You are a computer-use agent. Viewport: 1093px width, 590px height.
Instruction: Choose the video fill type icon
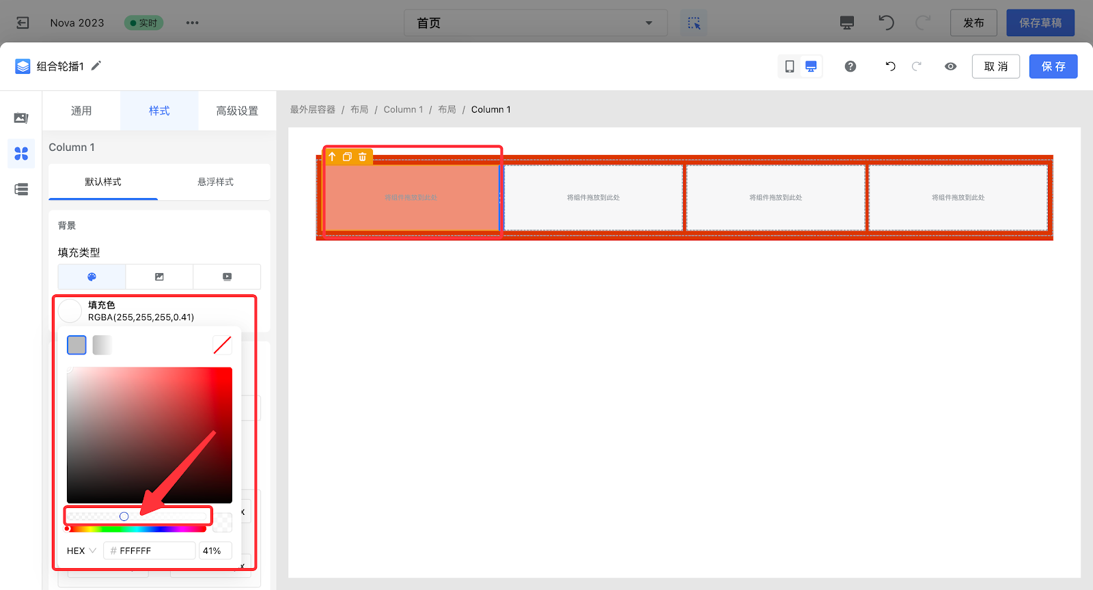[227, 277]
